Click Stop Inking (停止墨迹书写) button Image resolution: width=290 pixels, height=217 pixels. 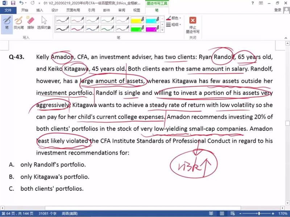click(193, 25)
